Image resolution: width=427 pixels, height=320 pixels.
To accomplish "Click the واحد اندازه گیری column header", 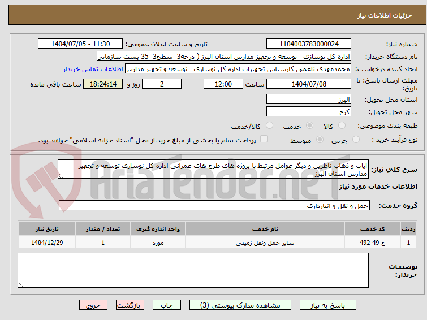I will (x=158, y=229).
